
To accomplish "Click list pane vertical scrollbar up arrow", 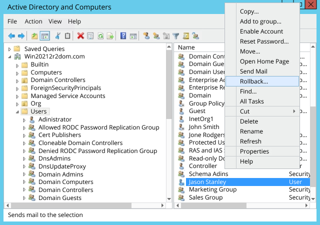I will tap(313, 47).
